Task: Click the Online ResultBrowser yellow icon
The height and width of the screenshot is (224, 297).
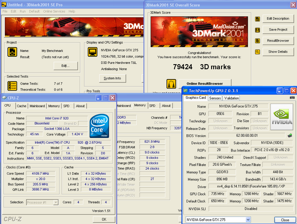Action: pyautogui.click(x=171, y=84)
